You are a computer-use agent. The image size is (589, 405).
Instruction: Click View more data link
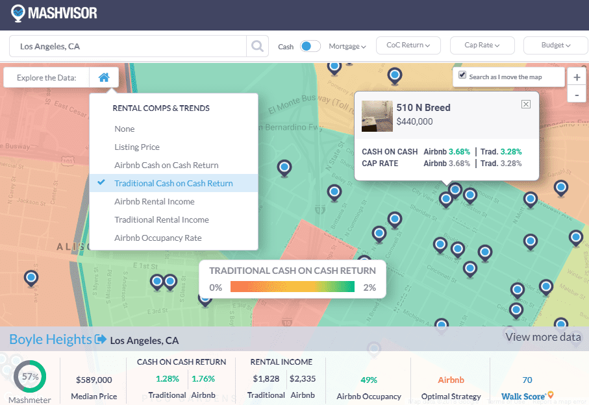(543, 337)
